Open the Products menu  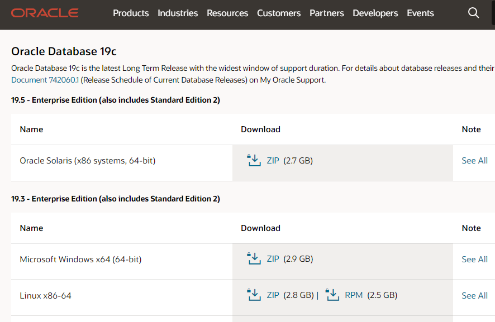coord(131,13)
